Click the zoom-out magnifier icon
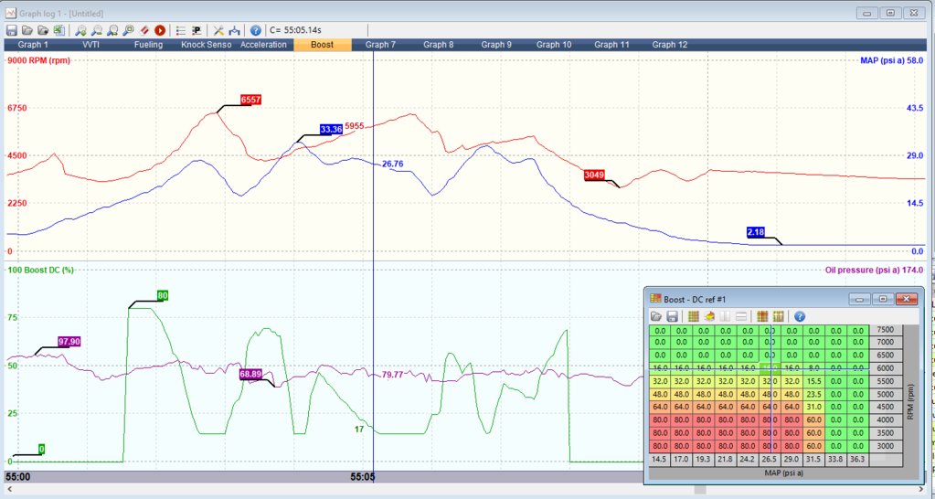The height and width of the screenshot is (499, 935). click(x=97, y=30)
